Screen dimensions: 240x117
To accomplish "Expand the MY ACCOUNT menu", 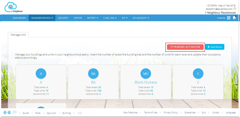I will tap(141, 18).
